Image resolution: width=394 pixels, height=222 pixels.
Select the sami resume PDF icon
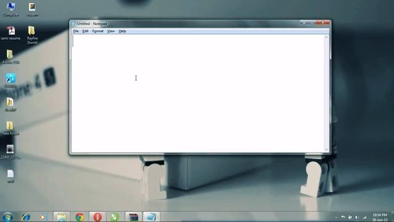point(10,33)
